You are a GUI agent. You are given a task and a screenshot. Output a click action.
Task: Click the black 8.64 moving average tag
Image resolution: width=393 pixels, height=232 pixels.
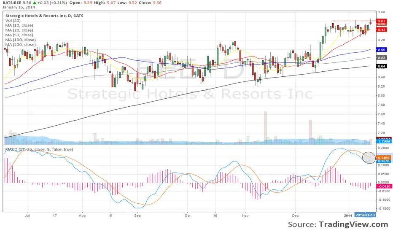pyautogui.click(x=382, y=66)
